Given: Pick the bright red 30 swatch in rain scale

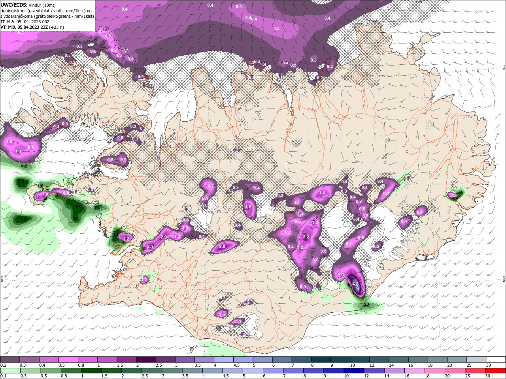Looking at the screenshot, I should point(495,371).
